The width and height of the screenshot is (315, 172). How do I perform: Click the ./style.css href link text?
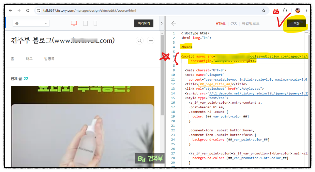point(250,89)
